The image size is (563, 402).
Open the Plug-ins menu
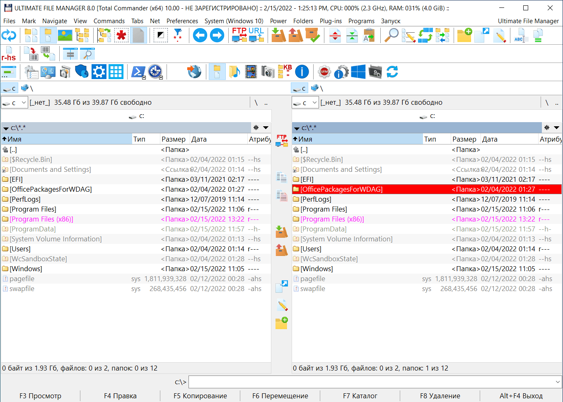coord(331,21)
